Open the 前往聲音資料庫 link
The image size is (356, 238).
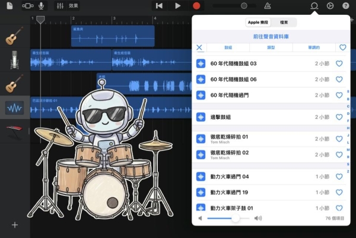tap(271, 37)
